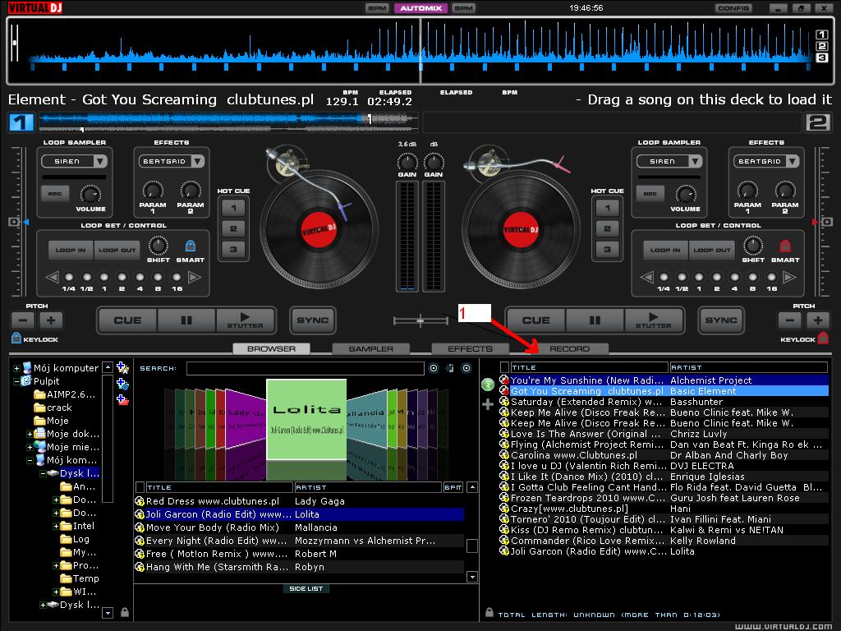
Task: Click the deck 1 indicator icon
Action: pos(21,122)
